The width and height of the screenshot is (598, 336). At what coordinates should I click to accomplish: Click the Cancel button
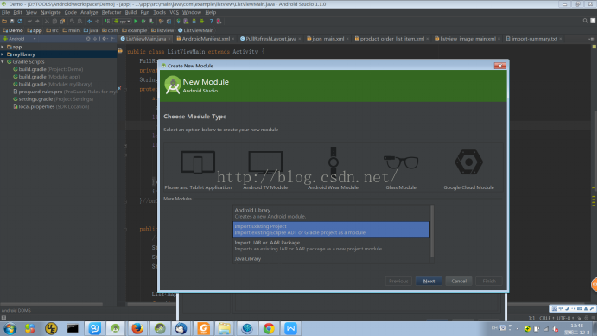click(459, 281)
